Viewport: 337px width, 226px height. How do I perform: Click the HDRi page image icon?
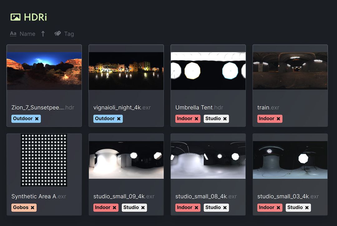(x=15, y=17)
